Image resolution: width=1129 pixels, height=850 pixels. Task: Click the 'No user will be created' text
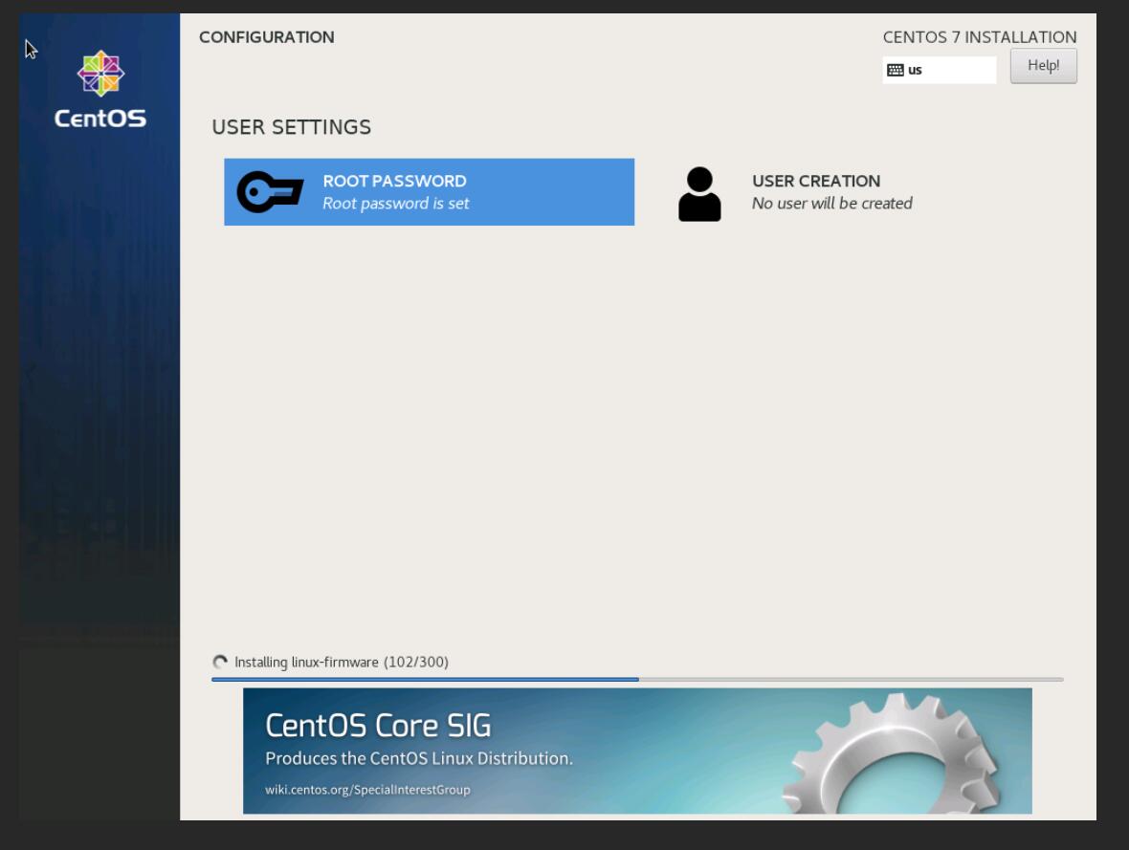pos(831,204)
